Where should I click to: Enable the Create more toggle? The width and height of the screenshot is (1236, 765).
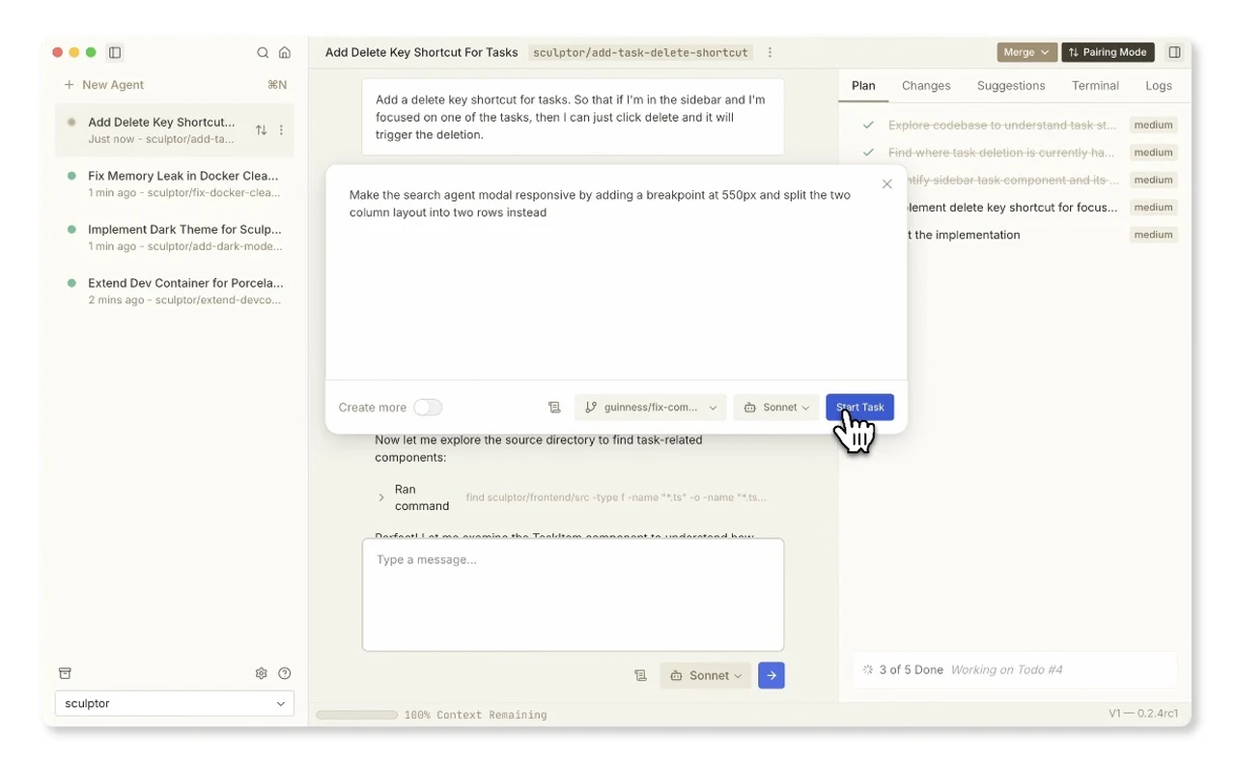pos(428,407)
